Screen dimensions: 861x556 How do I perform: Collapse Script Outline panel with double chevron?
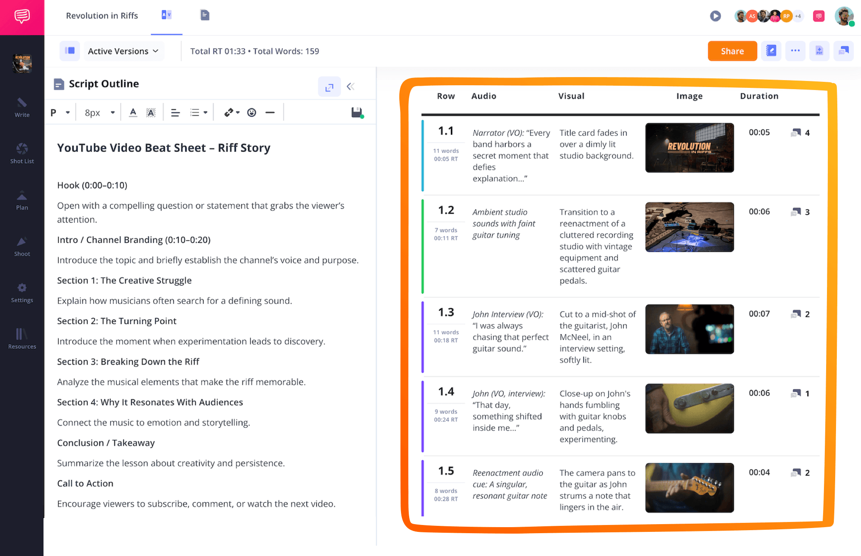351,87
